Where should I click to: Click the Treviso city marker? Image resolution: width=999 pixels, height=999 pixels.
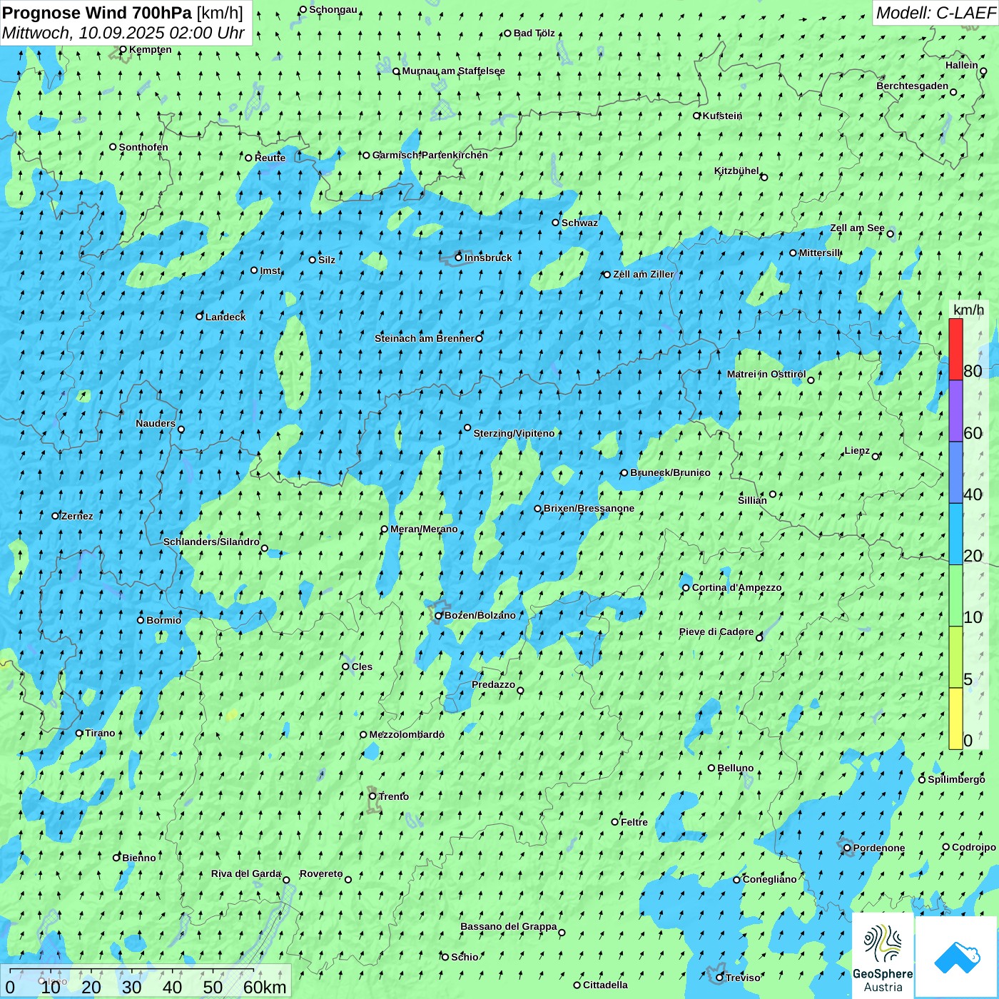(x=719, y=978)
